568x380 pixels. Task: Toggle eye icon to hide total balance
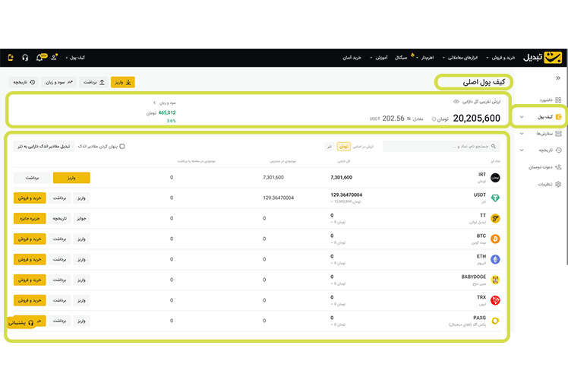[x=456, y=101]
